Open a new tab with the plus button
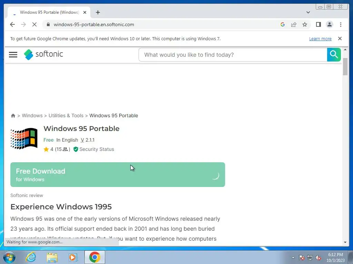This screenshot has height=264, width=353. pyautogui.click(x=98, y=12)
